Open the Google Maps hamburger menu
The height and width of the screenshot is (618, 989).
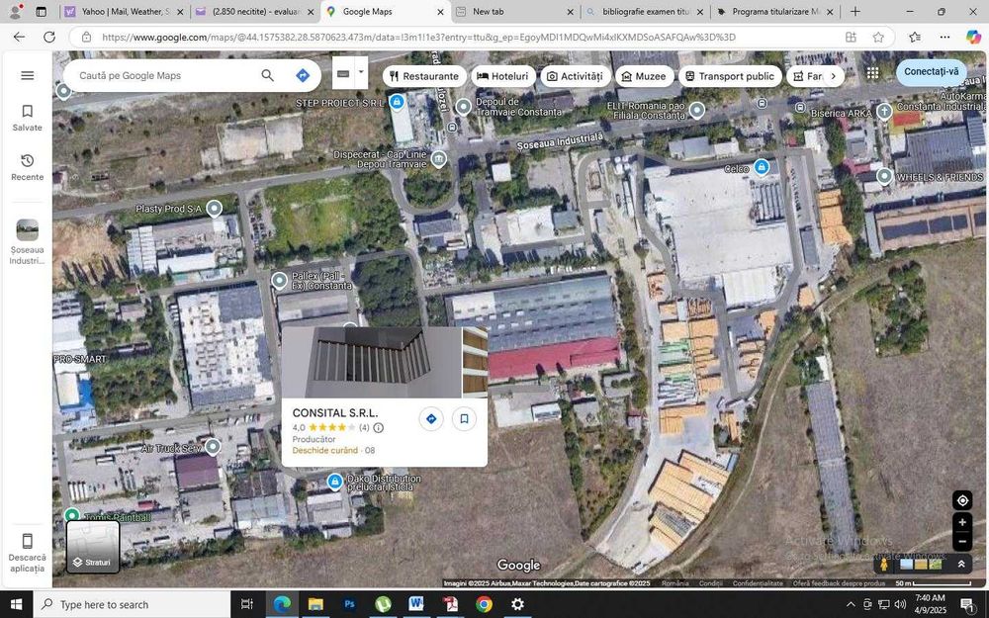pyautogui.click(x=27, y=76)
